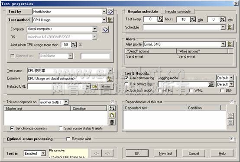
Task: Exclude test from WML reports
Action: click(191, 90)
